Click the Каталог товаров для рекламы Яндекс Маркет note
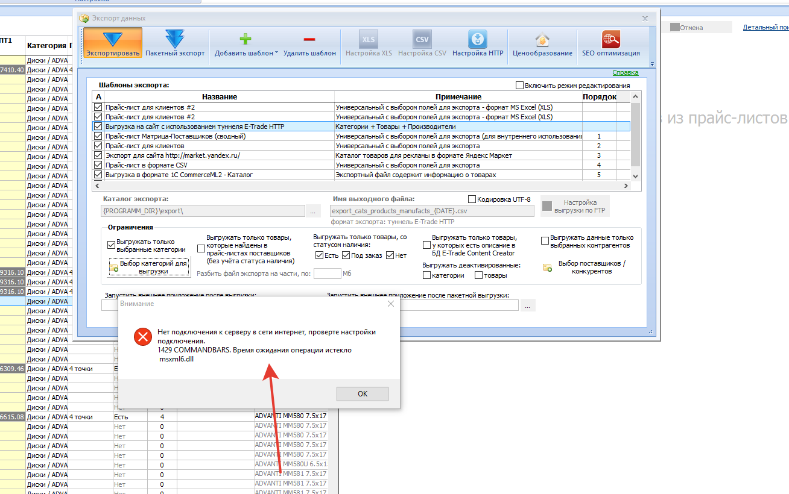Image resolution: width=789 pixels, height=494 pixels. 458,155
